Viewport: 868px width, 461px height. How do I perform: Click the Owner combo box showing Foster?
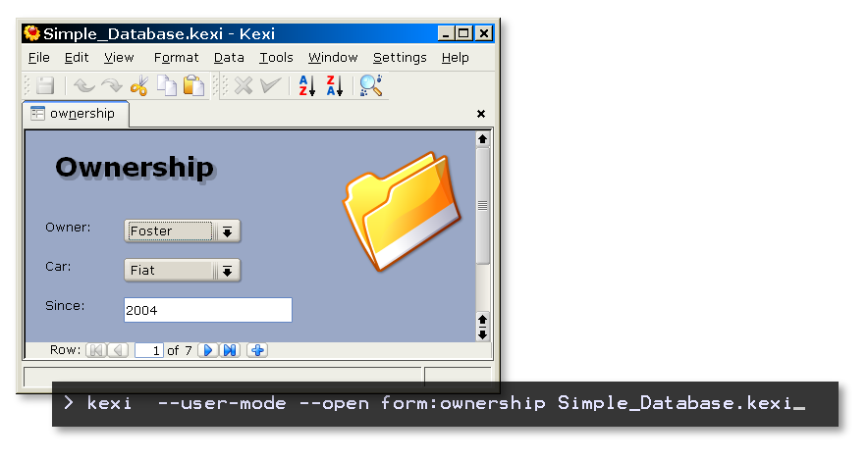[x=169, y=231]
